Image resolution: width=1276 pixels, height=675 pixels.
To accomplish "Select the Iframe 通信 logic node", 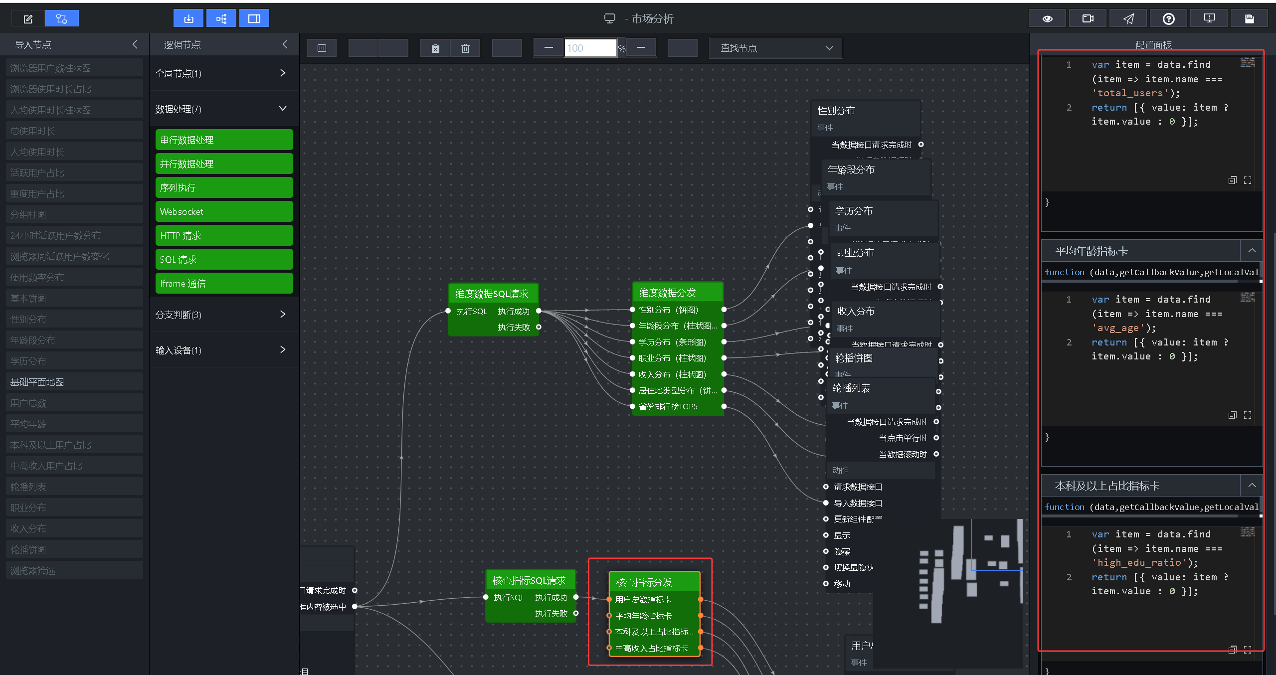I will 224,284.
